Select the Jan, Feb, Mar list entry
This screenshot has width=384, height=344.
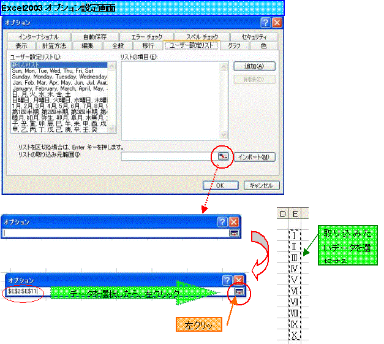click(59, 83)
